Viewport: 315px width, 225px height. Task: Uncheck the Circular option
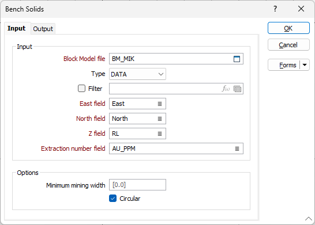click(x=112, y=199)
